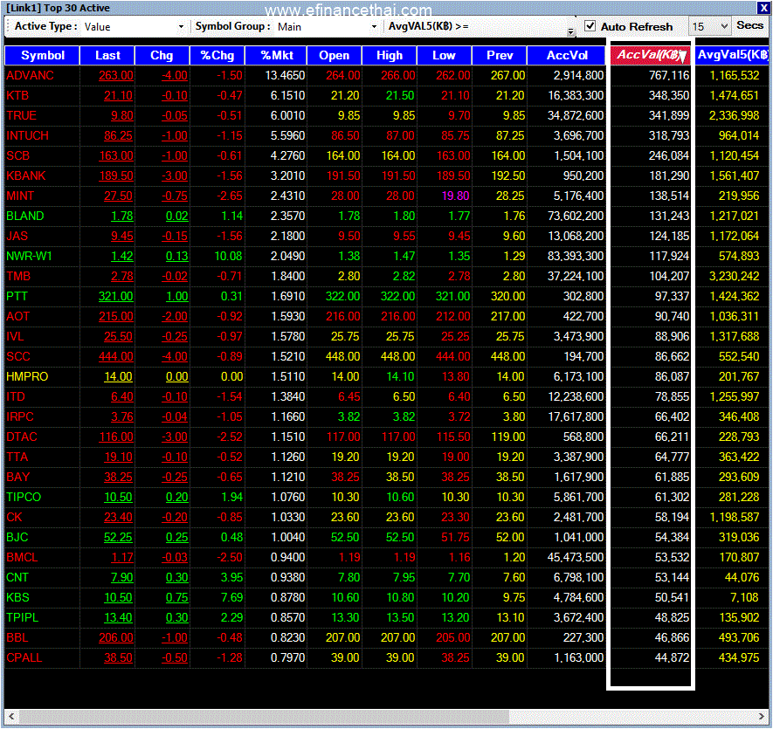Sort by the %Mkt column header
The height and width of the screenshot is (729, 773).
276,55
